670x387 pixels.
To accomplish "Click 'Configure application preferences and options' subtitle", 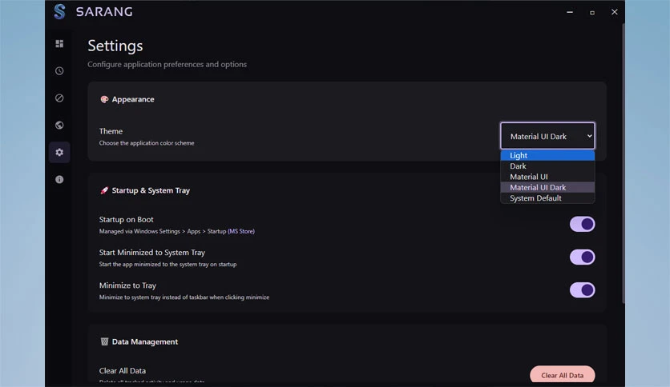I will [x=167, y=64].
